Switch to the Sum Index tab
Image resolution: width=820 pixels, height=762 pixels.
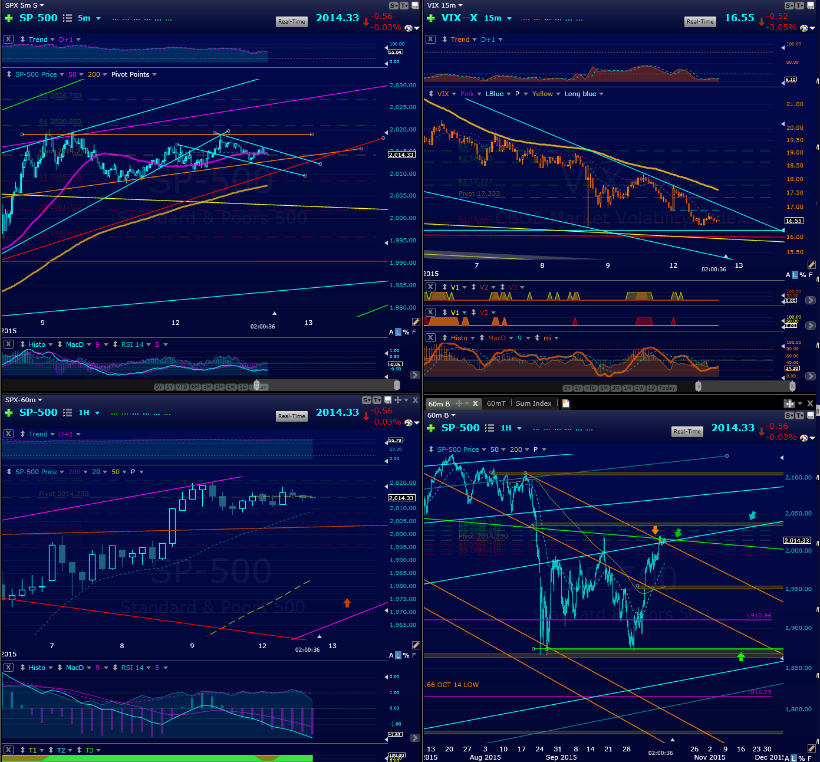click(534, 403)
